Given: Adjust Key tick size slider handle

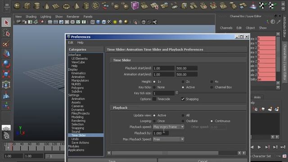Looking at the screenshot, I should 177,93.
